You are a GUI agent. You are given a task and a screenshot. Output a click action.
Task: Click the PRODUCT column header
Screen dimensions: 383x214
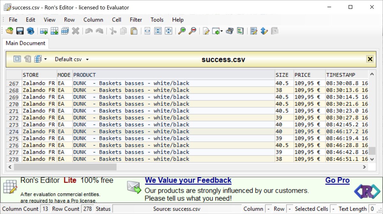[174, 75]
